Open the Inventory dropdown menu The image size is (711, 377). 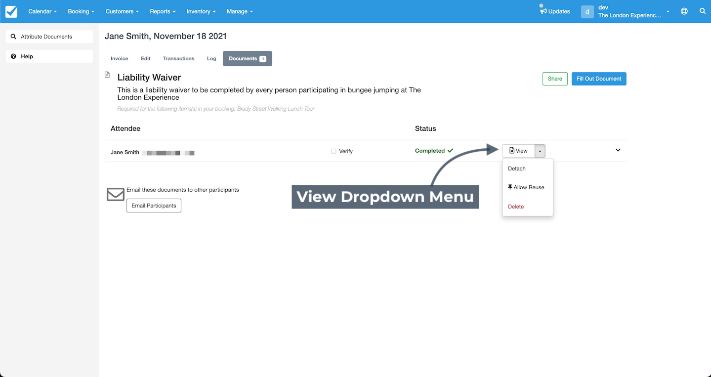pyautogui.click(x=201, y=11)
